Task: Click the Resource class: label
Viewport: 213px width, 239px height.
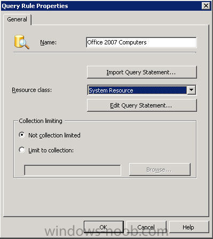Action: click(x=32, y=90)
